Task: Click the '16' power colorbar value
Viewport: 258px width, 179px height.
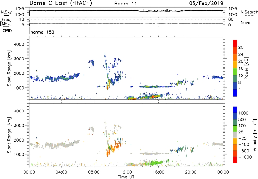Action: tap(241, 68)
